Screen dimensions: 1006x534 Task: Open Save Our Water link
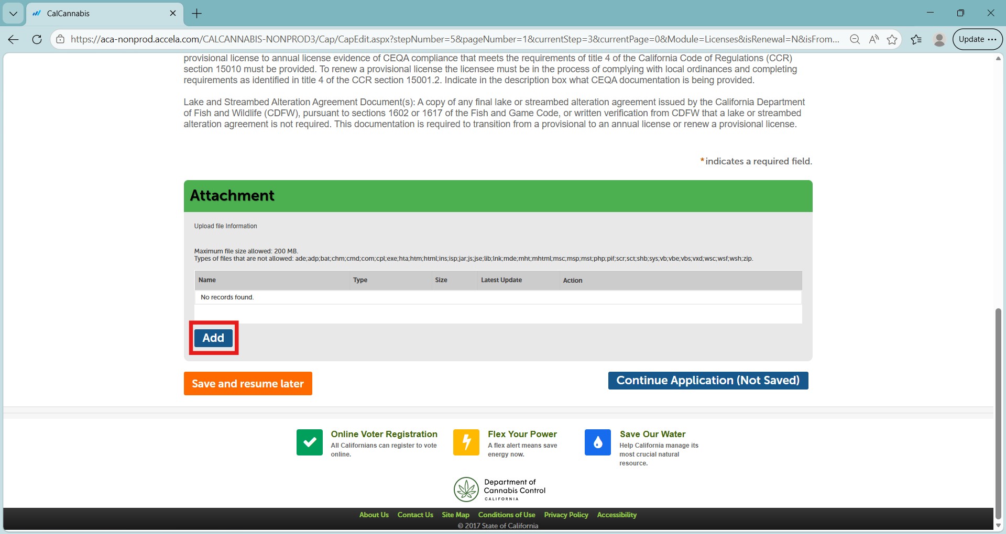click(x=652, y=434)
